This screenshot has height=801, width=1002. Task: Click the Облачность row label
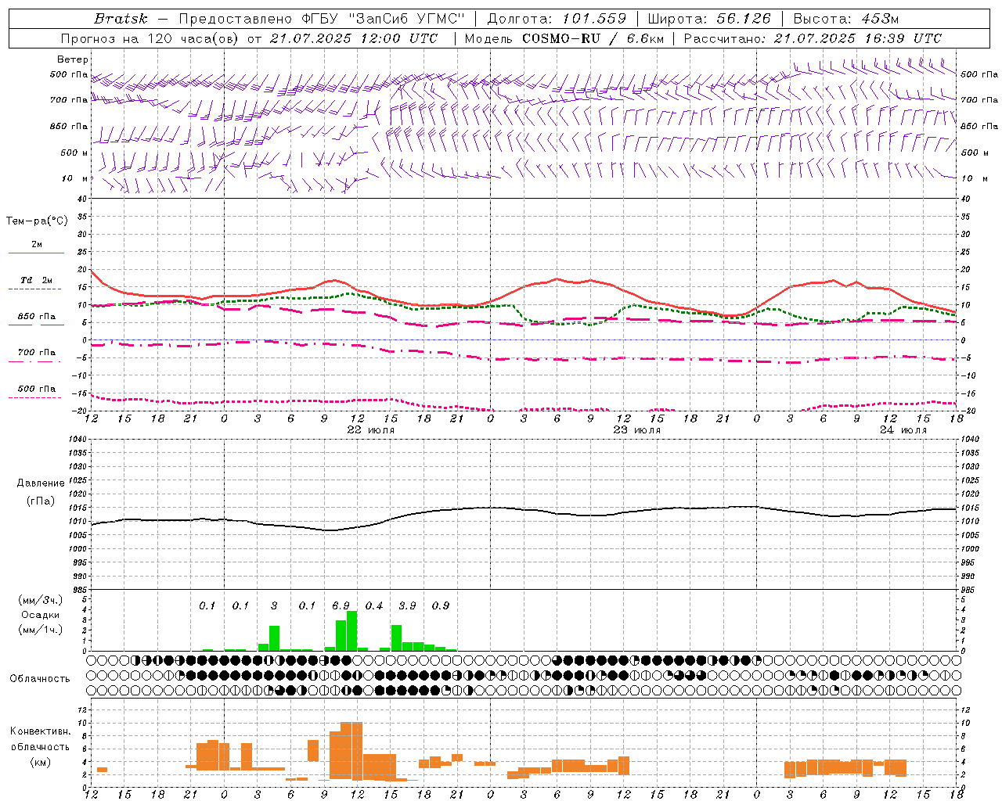point(40,678)
